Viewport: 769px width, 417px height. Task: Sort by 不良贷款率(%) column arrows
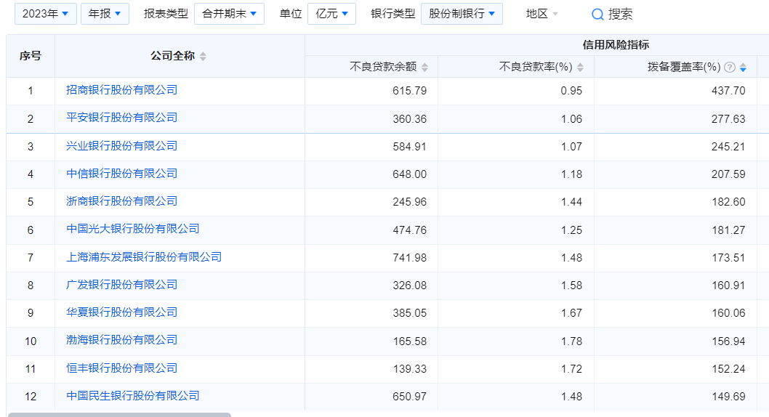[580, 68]
